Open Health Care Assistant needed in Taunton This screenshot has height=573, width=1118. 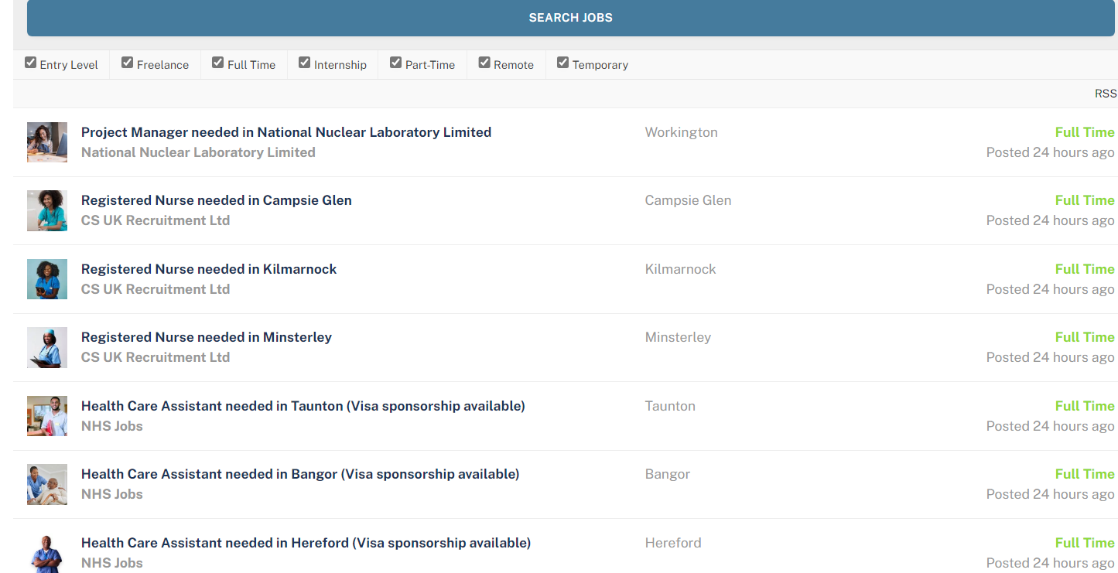pos(303,406)
